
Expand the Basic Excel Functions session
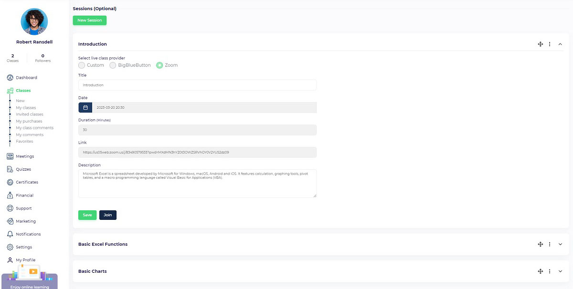click(x=560, y=244)
